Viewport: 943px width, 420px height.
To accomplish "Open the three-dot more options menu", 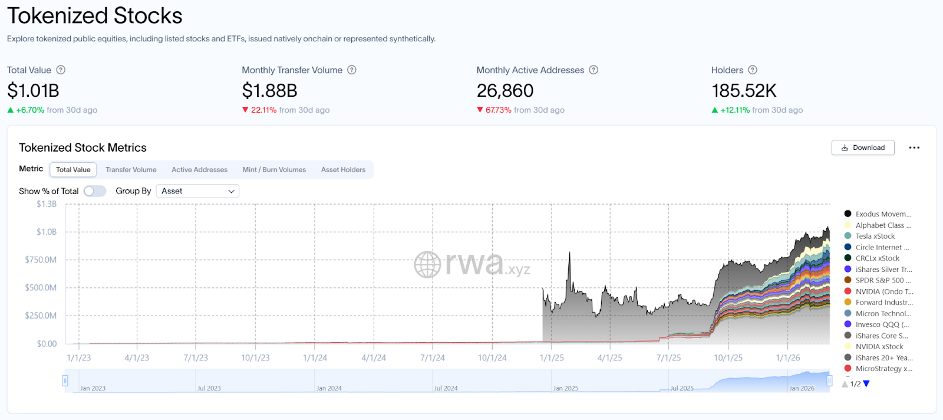I will point(914,147).
